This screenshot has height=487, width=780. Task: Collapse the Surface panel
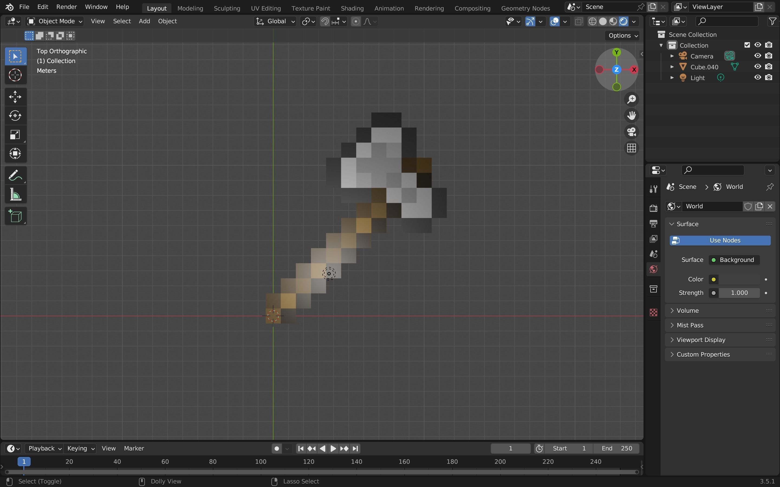pos(720,224)
